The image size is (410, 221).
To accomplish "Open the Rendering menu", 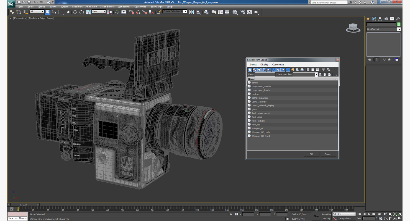I will pyautogui.click(x=124, y=7).
